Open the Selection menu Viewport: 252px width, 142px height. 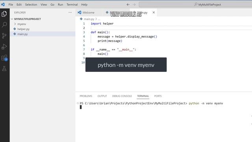coord(31,4)
